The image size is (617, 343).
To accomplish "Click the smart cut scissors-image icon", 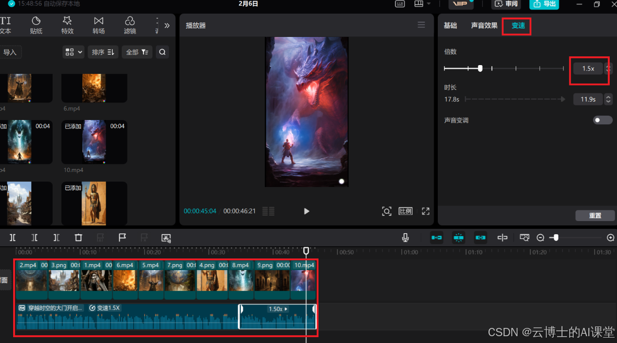I will (166, 238).
